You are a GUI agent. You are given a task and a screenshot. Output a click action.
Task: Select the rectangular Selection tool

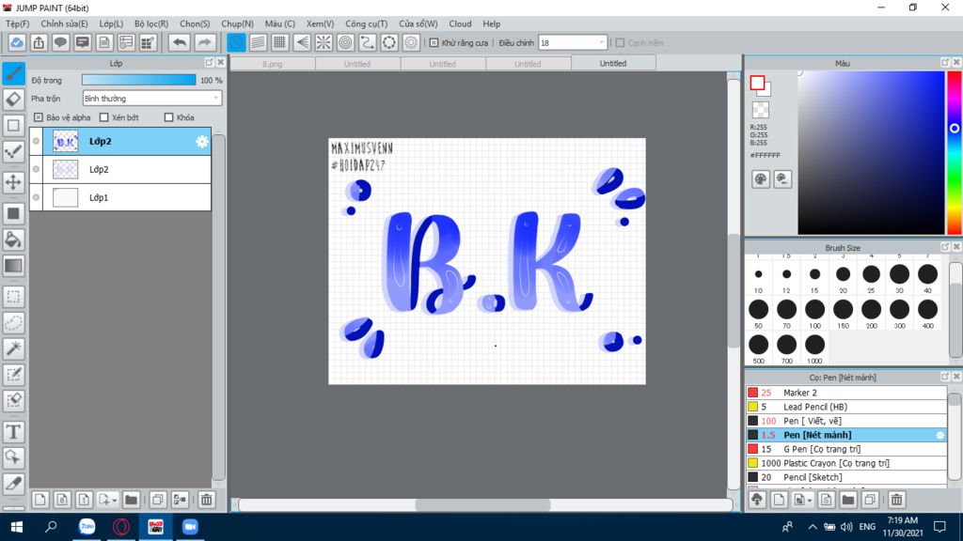pos(13,297)
